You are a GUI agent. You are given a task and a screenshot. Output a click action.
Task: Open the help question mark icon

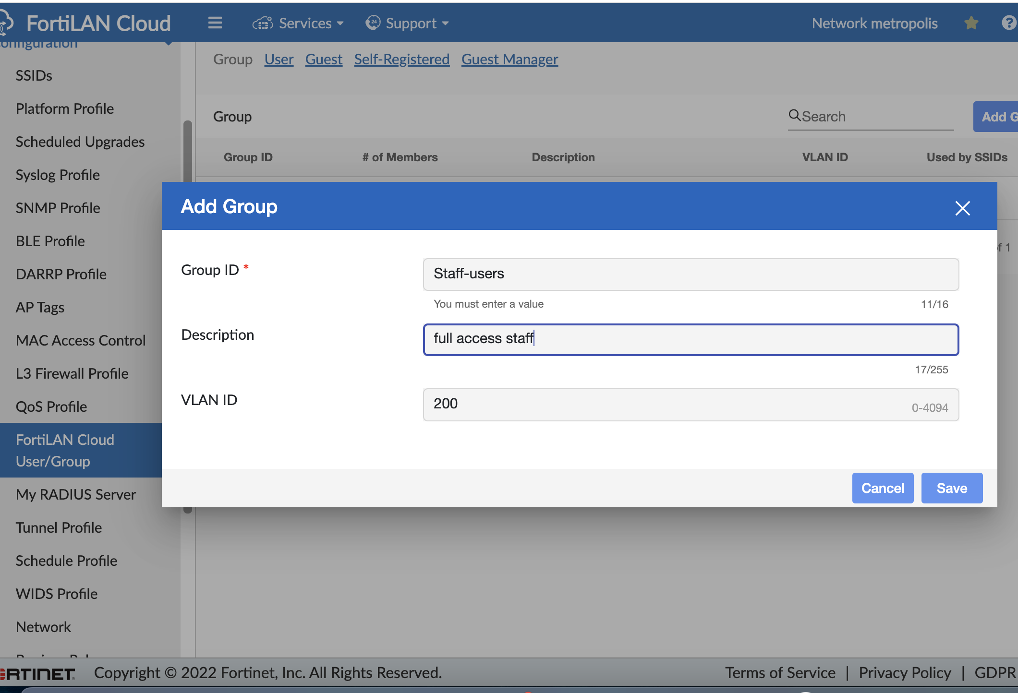pyautogui.click(x=1008, y=23)
